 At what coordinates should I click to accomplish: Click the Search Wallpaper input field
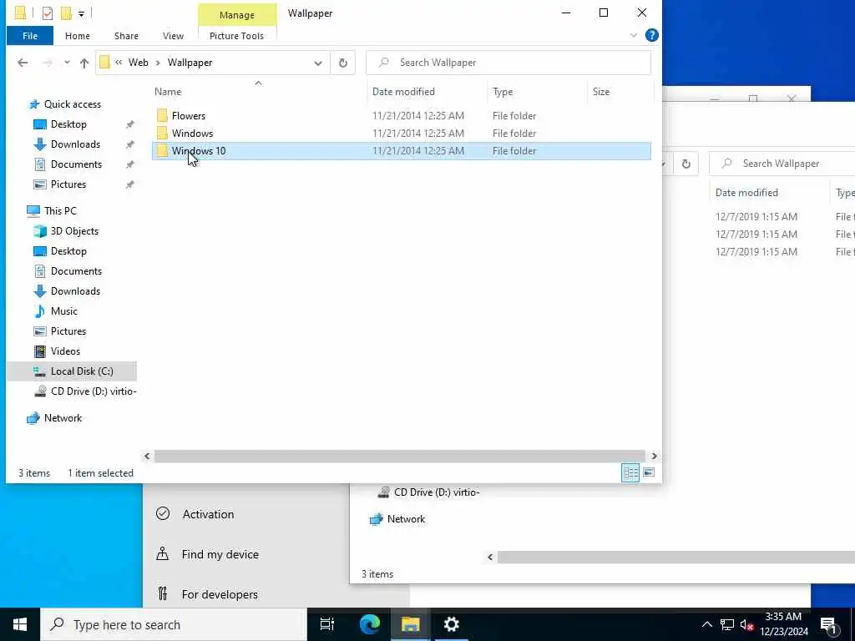(508, 63)
